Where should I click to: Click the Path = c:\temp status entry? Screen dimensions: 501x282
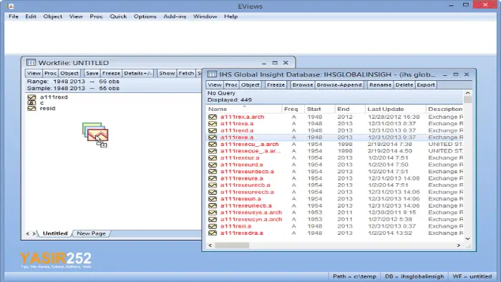(x=354, y=276)
